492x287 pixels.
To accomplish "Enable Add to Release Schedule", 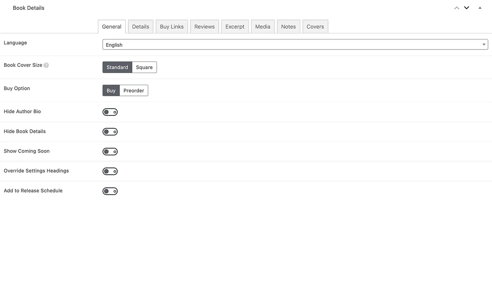I will tap(110, 191).
